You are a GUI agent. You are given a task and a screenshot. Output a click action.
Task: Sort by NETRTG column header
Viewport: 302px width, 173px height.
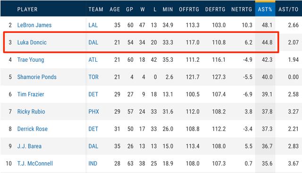[242, 9]
